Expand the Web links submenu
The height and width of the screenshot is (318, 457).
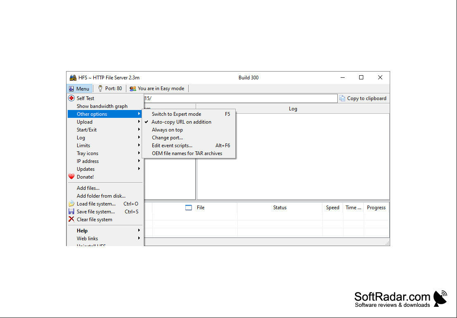105,239
